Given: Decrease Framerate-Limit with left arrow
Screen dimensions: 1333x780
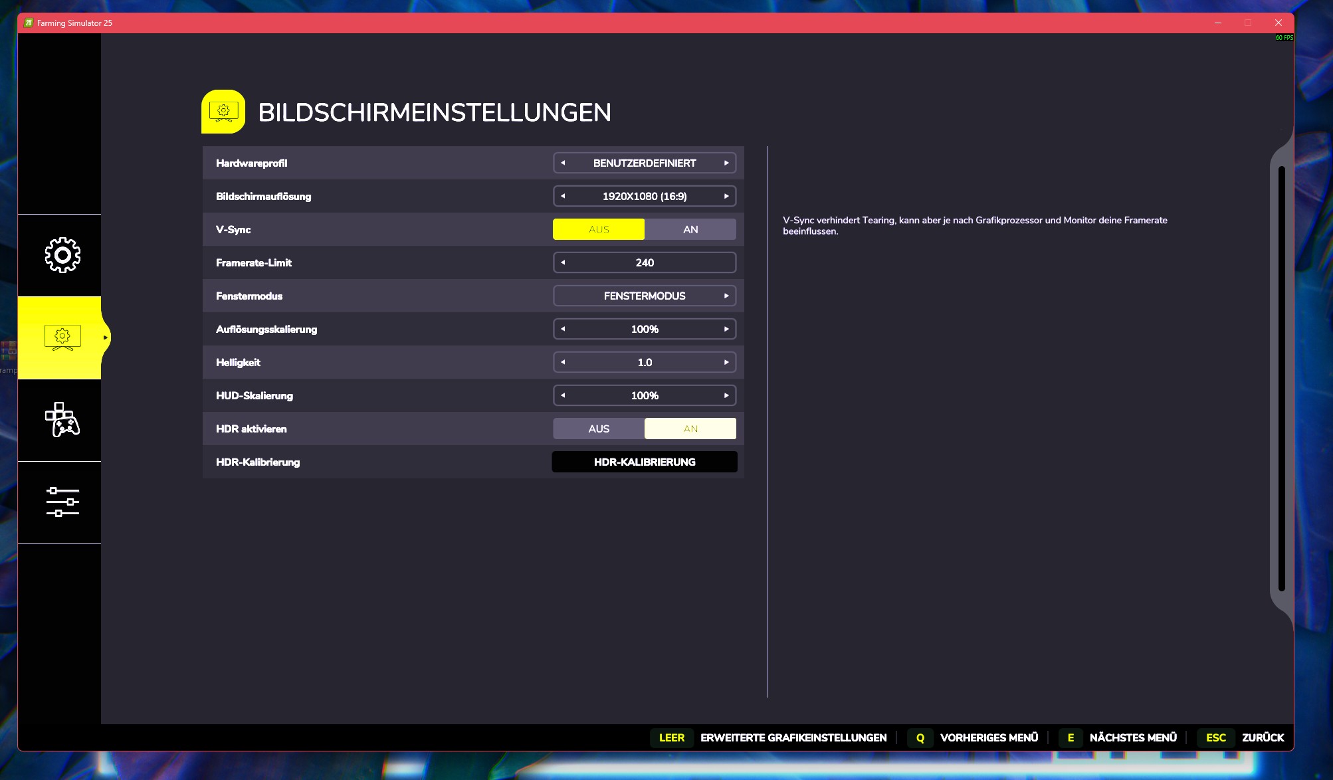Looking at the screenshot, I should [563, 262].
